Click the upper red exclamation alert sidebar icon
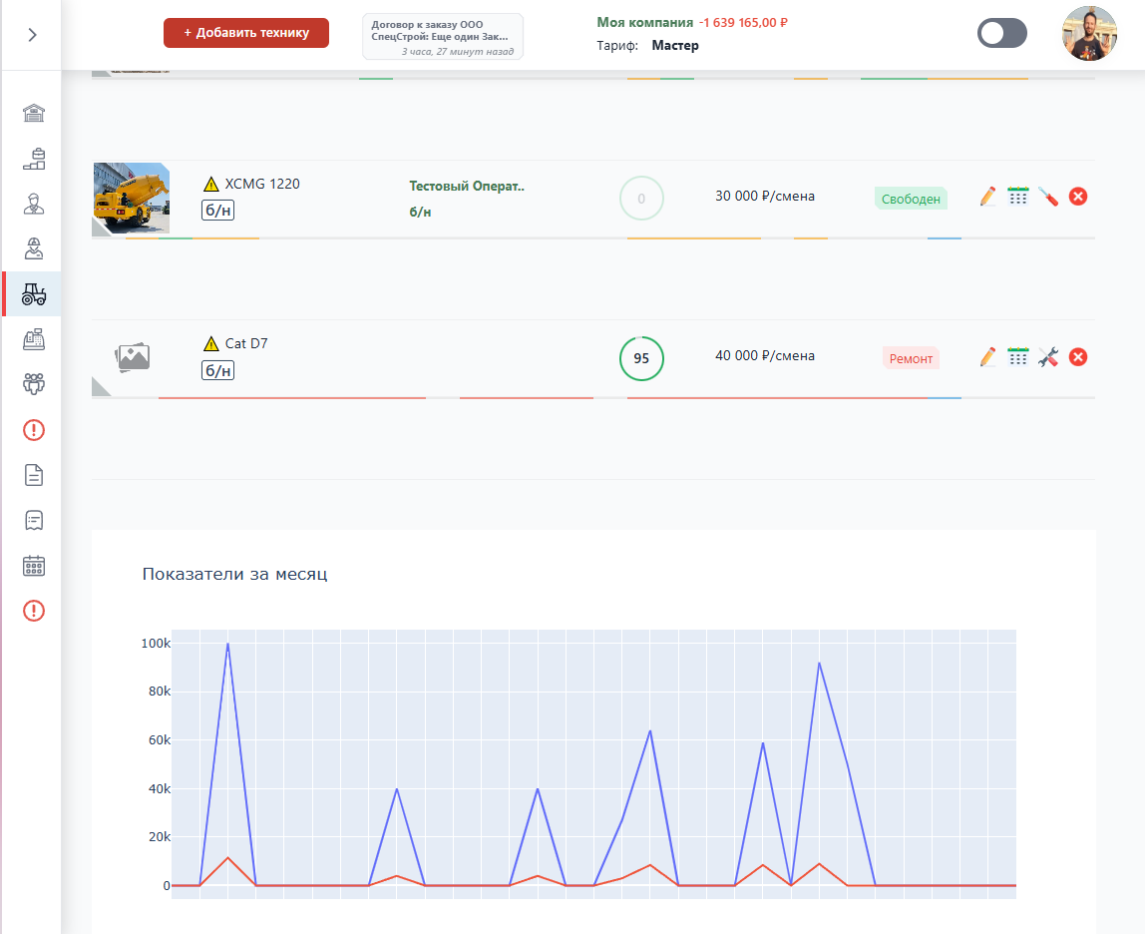Screen dimensions: 1145x934 (34, 430)
